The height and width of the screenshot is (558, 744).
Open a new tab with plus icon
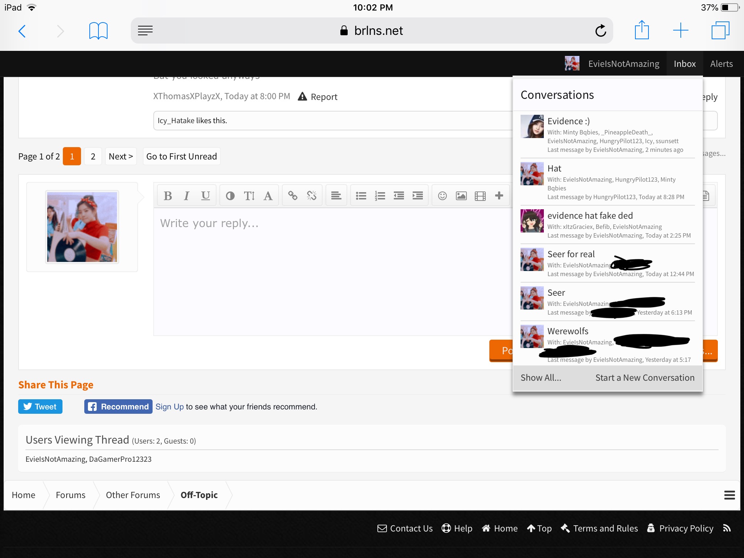pos(680,30)
